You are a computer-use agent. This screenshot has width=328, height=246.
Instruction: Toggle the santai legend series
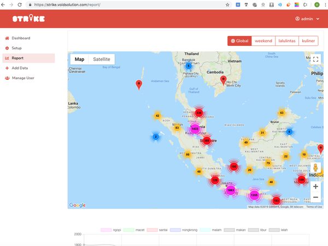(157, 230)
